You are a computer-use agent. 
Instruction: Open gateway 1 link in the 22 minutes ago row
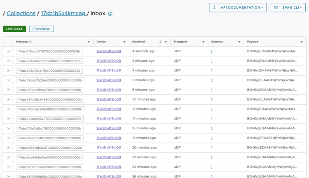pos(212,157)
